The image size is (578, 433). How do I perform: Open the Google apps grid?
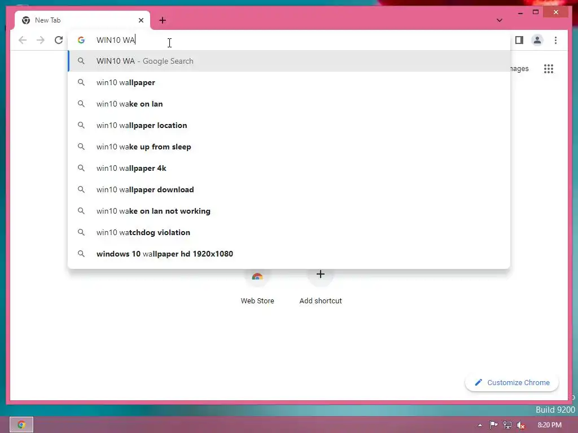(x=549, y=69)
